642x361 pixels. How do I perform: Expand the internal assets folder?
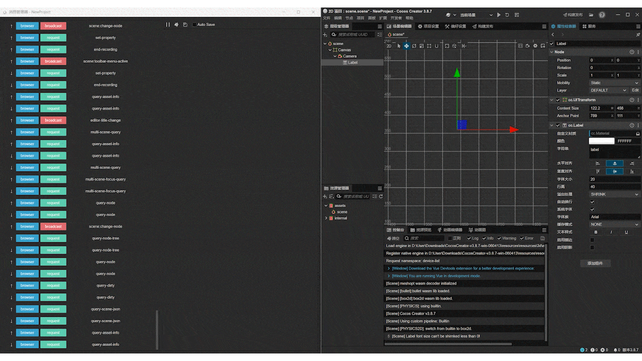(x=326, y=218)
